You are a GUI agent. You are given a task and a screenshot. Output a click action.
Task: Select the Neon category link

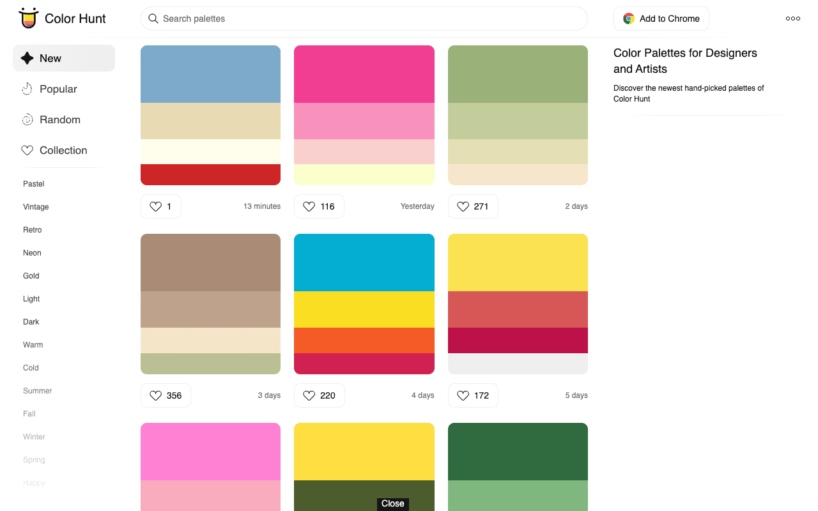32,253
